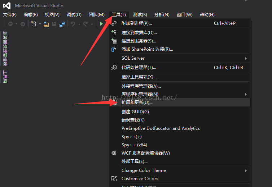Screen dimensions: 272x187
Task: Click the New Project toolbar icon
Action: [x=34, y=24]
